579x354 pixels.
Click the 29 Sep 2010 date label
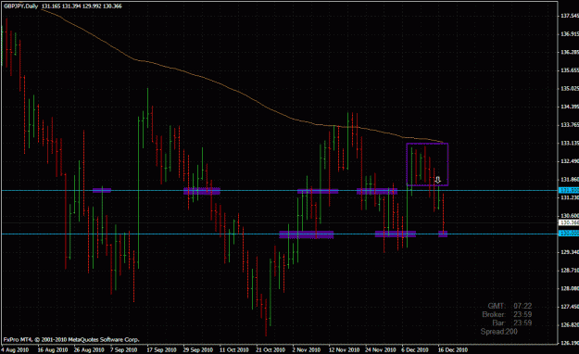[x=198, y=349]
